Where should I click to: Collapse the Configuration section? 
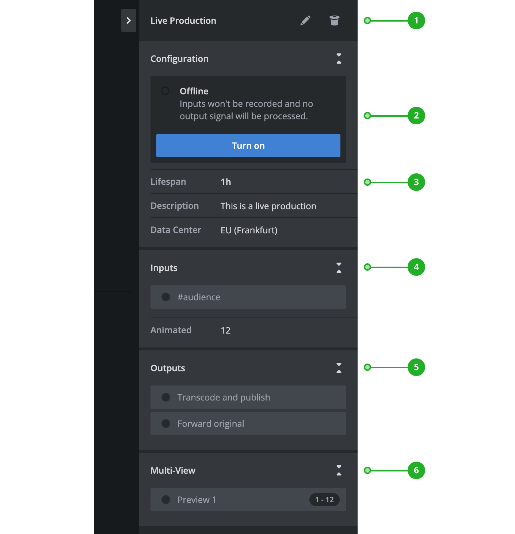pyautogui.click(x=339, y=59)
